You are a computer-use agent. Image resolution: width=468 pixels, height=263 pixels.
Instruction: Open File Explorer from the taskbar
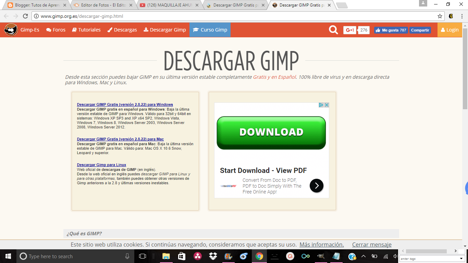pos(166,256)
